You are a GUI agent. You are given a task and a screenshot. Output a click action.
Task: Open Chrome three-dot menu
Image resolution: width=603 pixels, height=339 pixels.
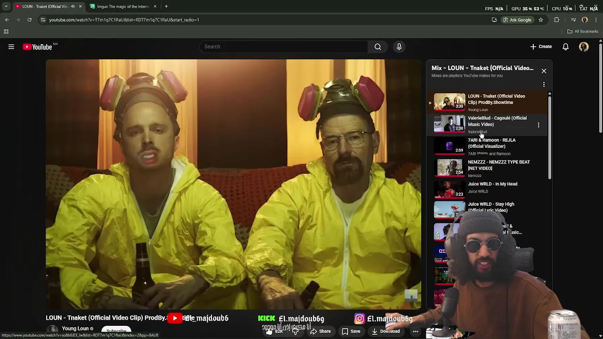[x=596, y=20]
